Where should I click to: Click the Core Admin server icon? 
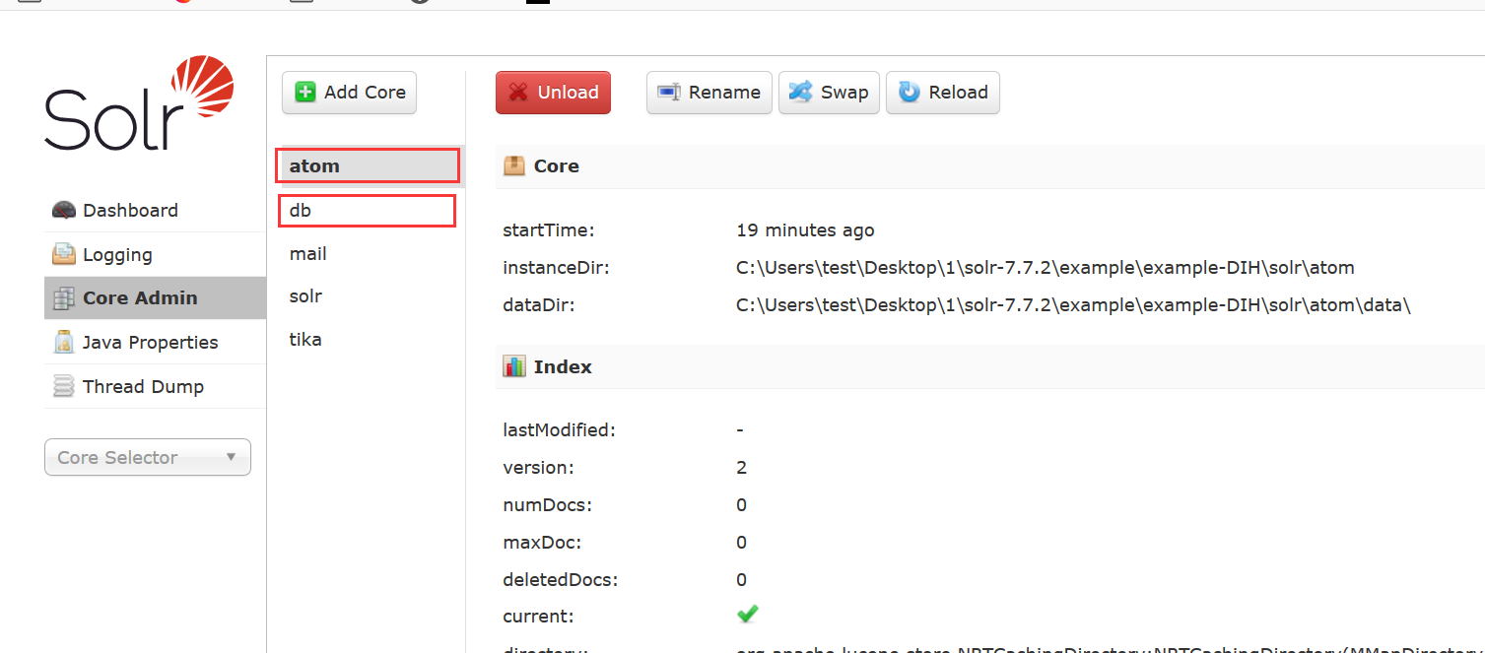(64, 297)
